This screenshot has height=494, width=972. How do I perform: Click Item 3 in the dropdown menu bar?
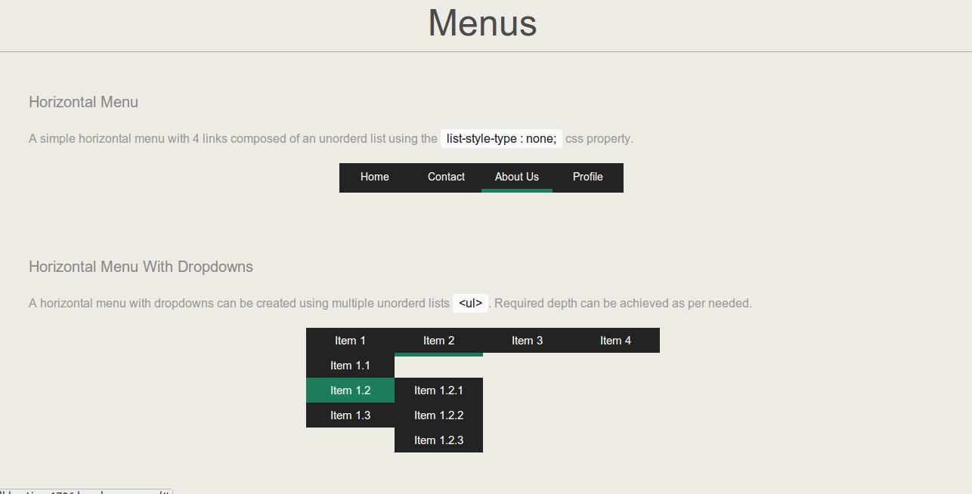[527, 341]
